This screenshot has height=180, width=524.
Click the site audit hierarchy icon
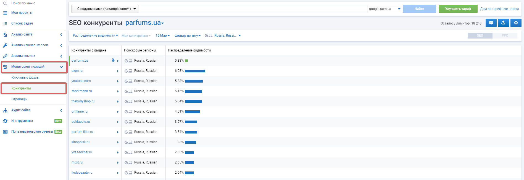point(5,110)
